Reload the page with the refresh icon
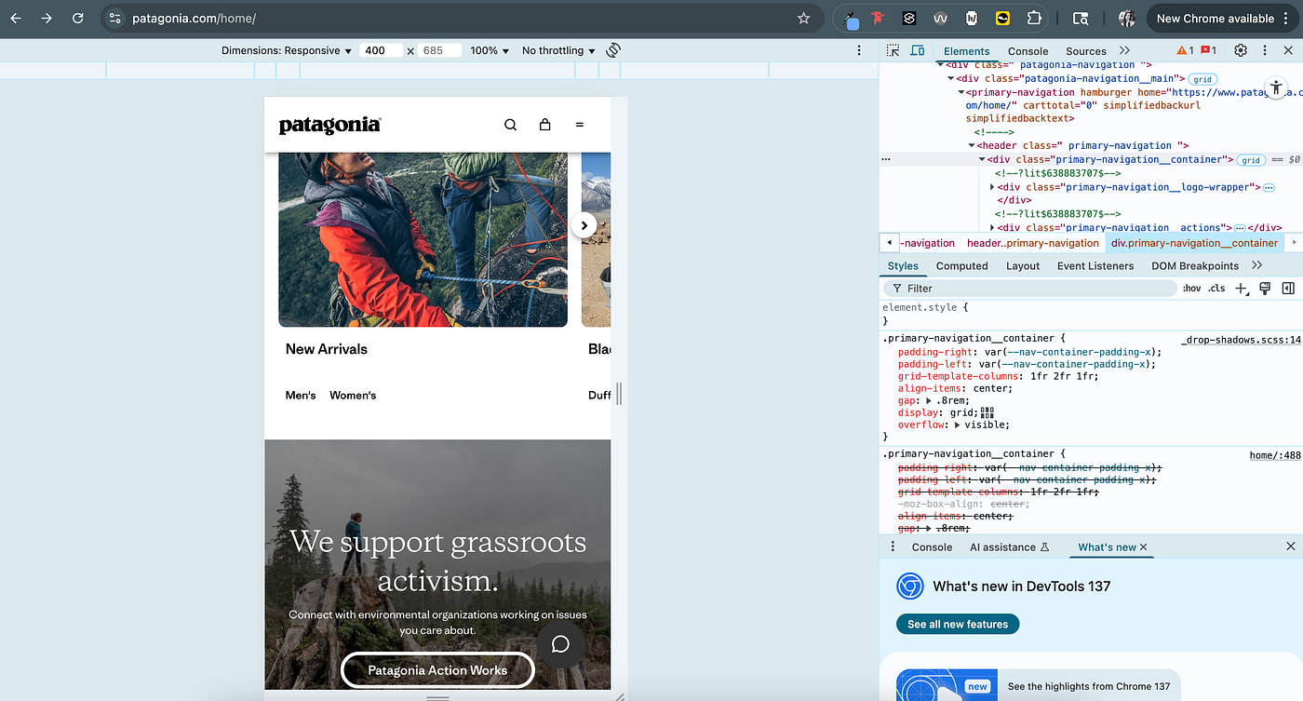This screenshot has height=701, width=1303. point(78,18)
